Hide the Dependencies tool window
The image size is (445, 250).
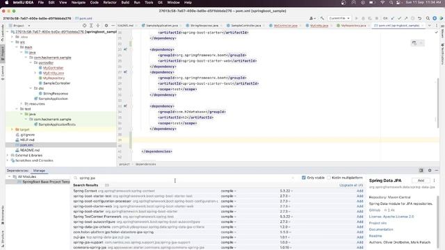pos(437,170)
